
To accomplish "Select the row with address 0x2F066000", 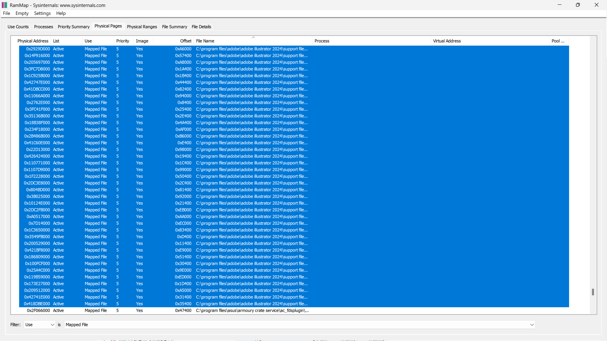I will pyautogui.click(x=126, y=310).
